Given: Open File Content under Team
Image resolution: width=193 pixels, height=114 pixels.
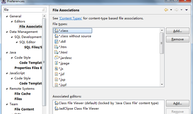Looking at the screenshot, I should point(24,109).
